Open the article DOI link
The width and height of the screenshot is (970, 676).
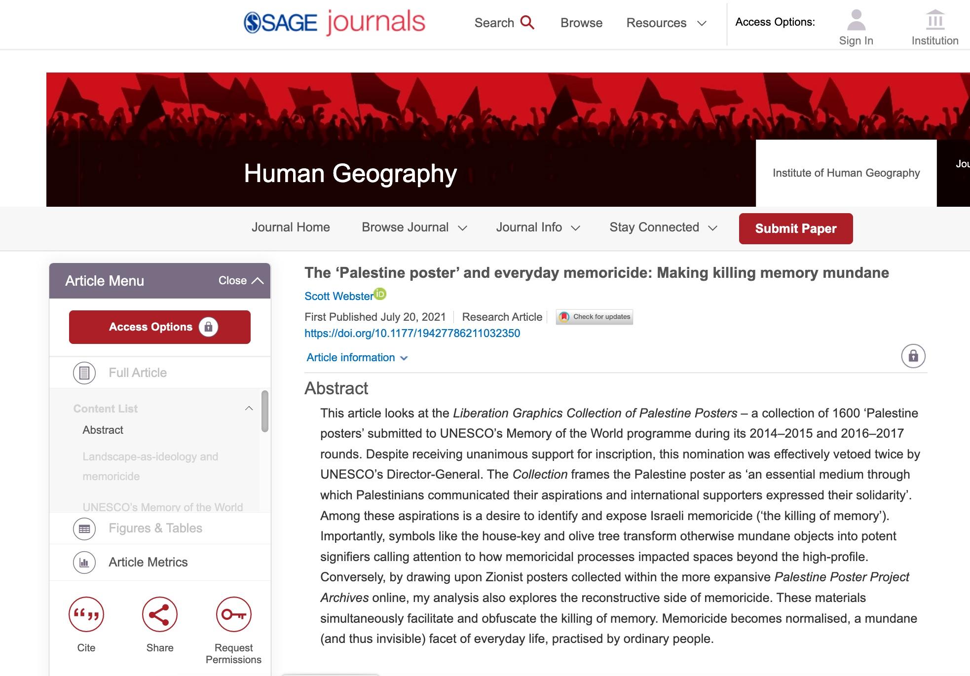(412, 333)
